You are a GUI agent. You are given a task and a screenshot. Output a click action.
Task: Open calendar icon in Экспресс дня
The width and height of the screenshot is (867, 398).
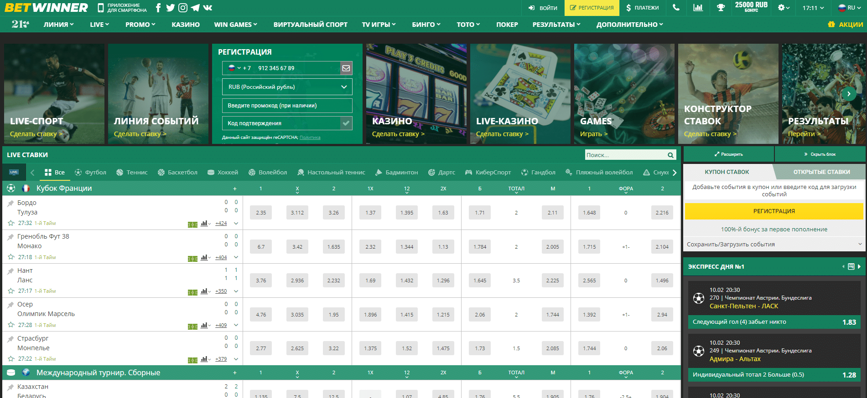click(x=851, y=267)
